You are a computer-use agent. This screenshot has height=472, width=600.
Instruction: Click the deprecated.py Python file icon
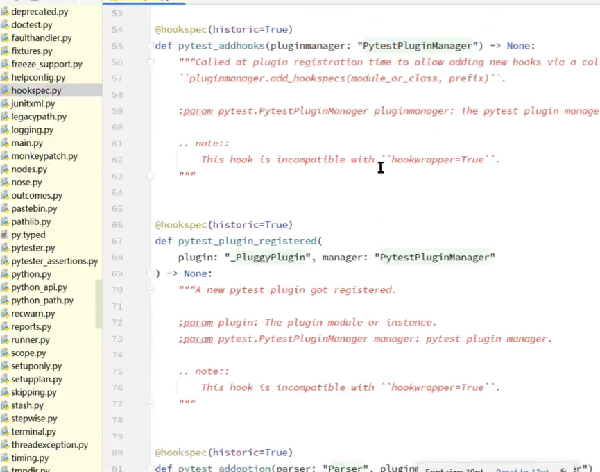(5, 12)
